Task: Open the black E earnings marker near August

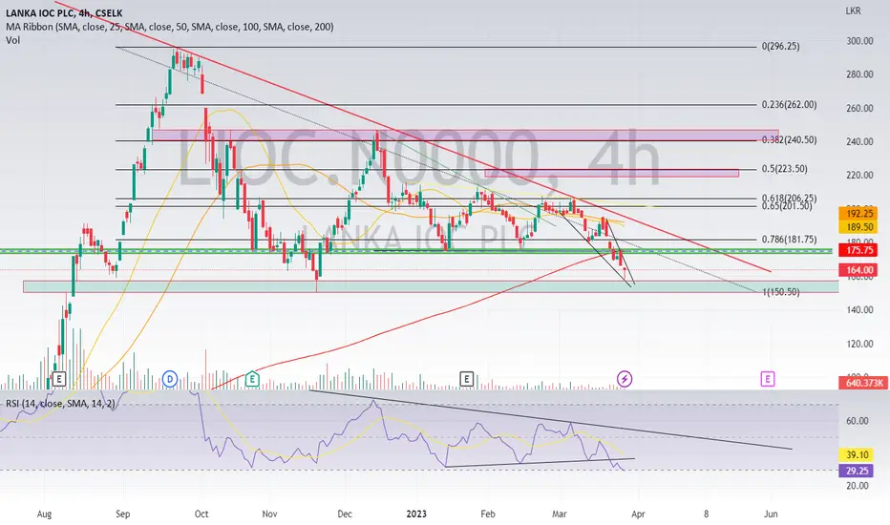Action: (59, 379)
